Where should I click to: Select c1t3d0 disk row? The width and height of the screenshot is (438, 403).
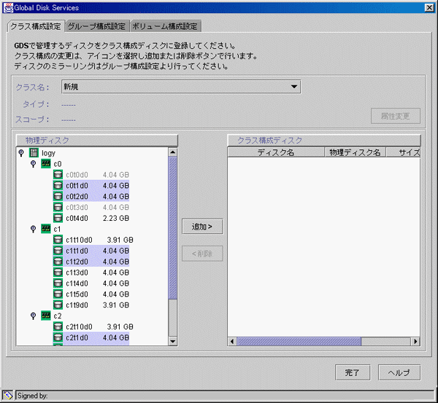(91, 273)
